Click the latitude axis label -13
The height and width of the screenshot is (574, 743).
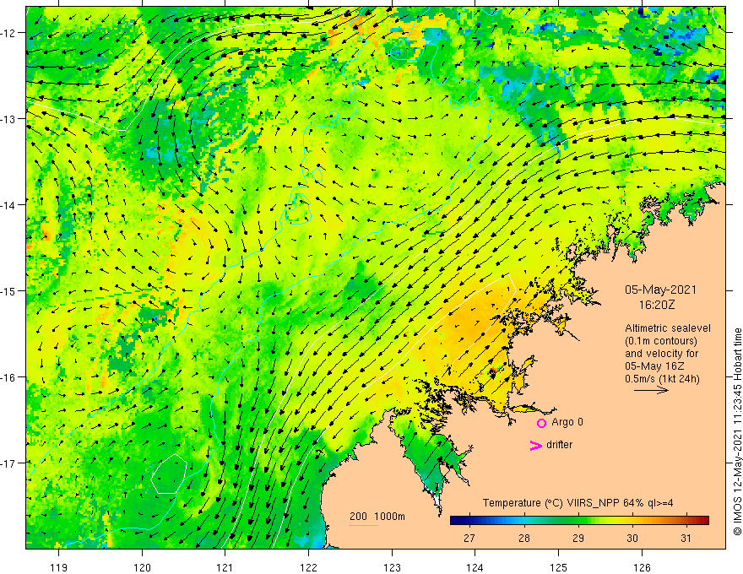click(x=9, y=119)
